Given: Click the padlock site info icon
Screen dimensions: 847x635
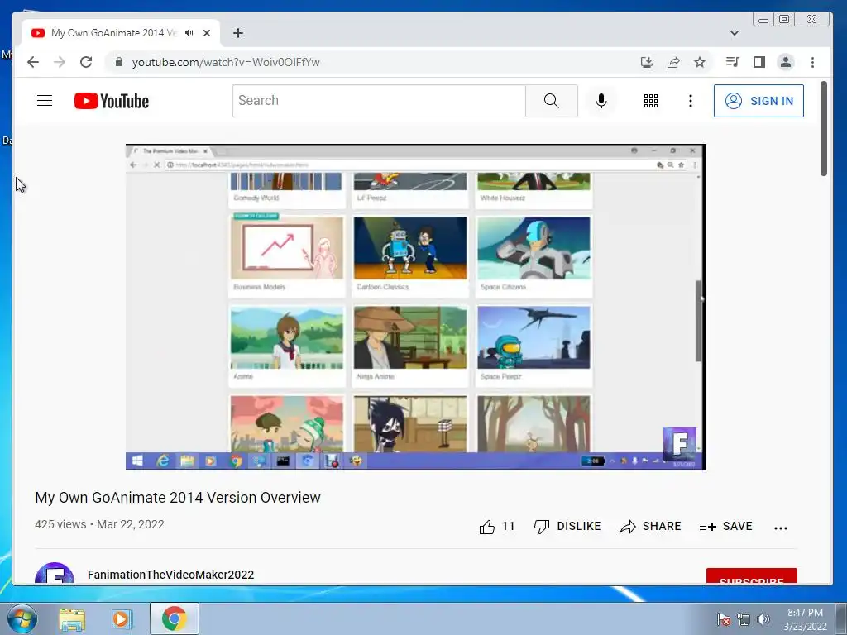Looking at the screenshot, I should (119, 62).
